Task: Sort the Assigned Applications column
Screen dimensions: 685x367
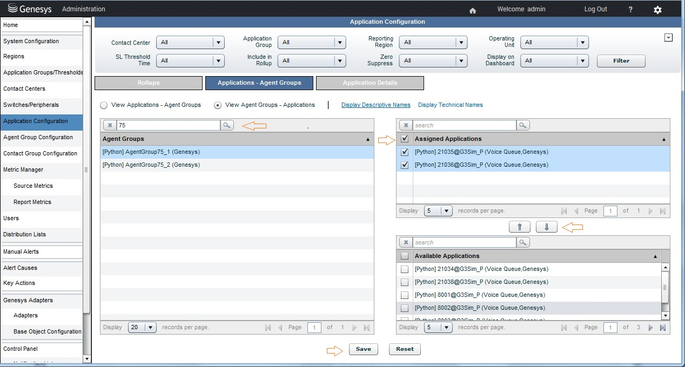Action: point(541,139)
